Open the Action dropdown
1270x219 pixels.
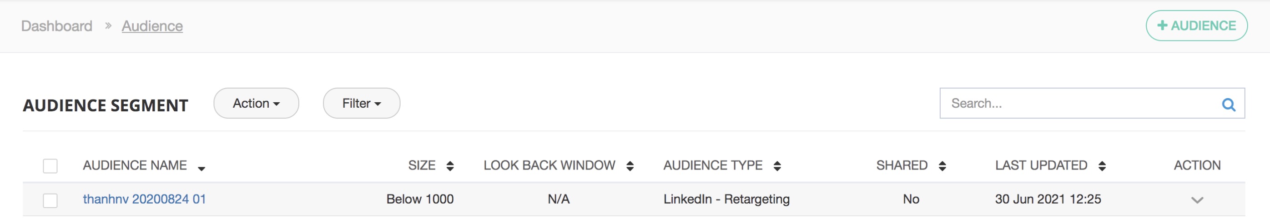pyautogui.click(x=256, y=103)
